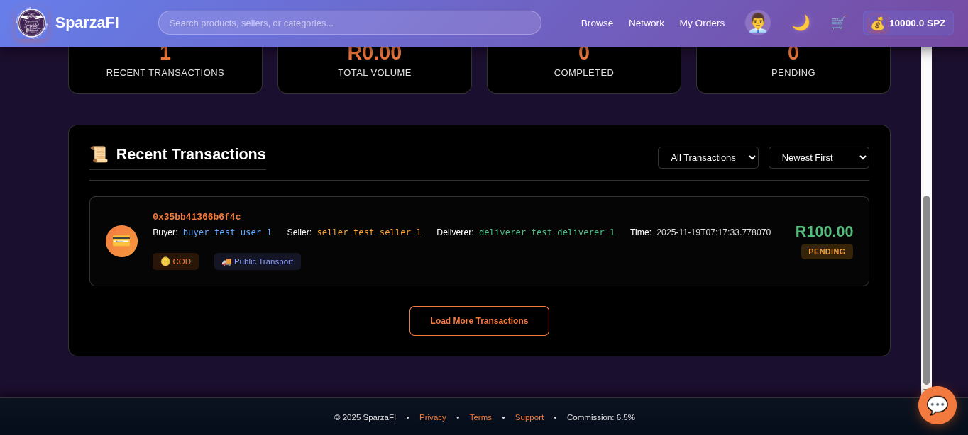The image size is (968, 435).
Task: Open My Orders from the navigation
Action: pos(702,23)
